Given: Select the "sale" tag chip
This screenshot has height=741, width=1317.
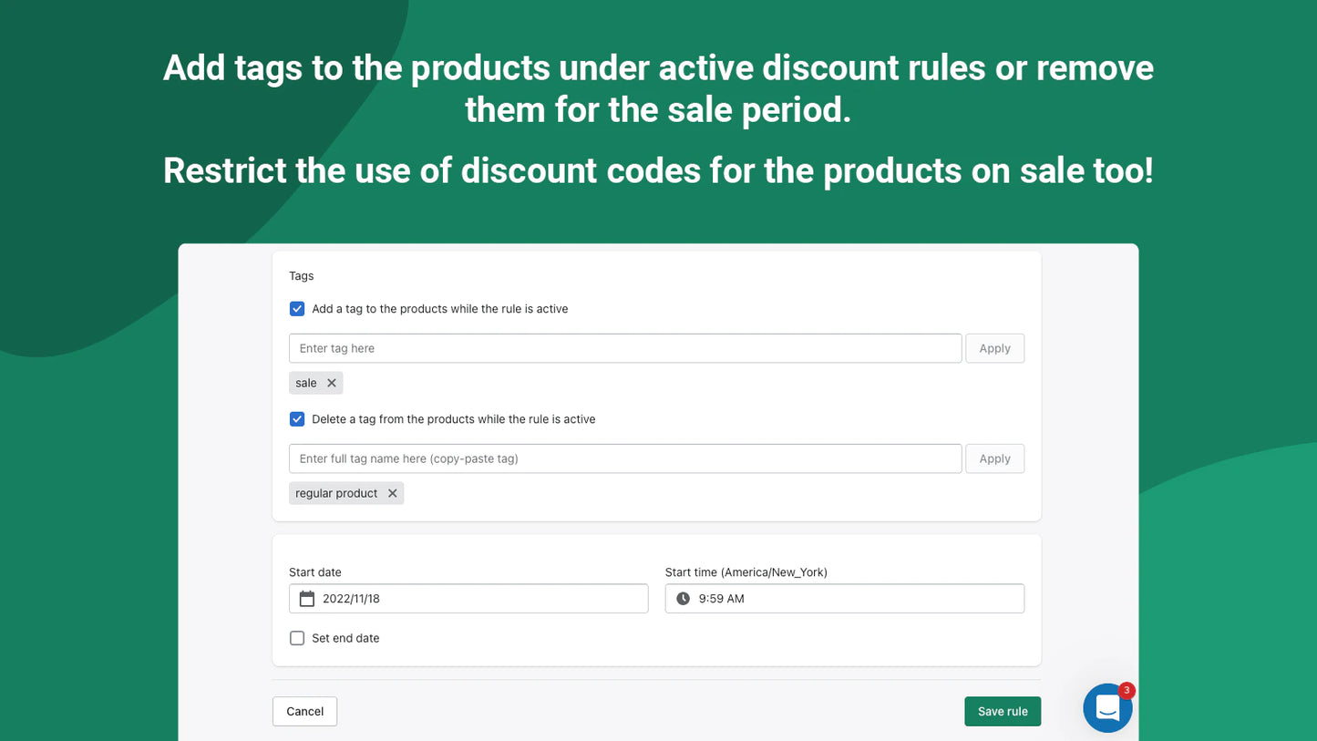Looking at the screenshot, I should [305, 383].
